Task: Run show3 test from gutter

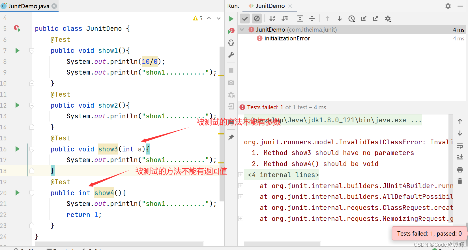Action: [x=18, y=149]
